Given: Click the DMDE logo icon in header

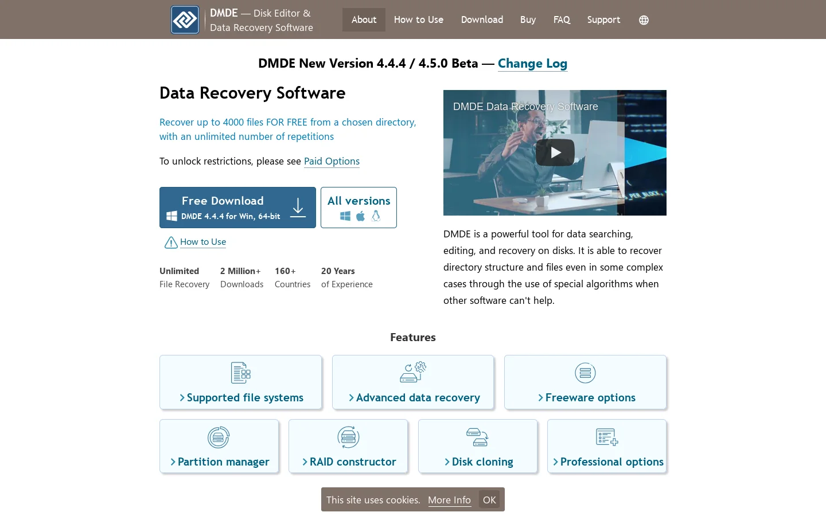Looking at the screenshot, I should 185,19.
